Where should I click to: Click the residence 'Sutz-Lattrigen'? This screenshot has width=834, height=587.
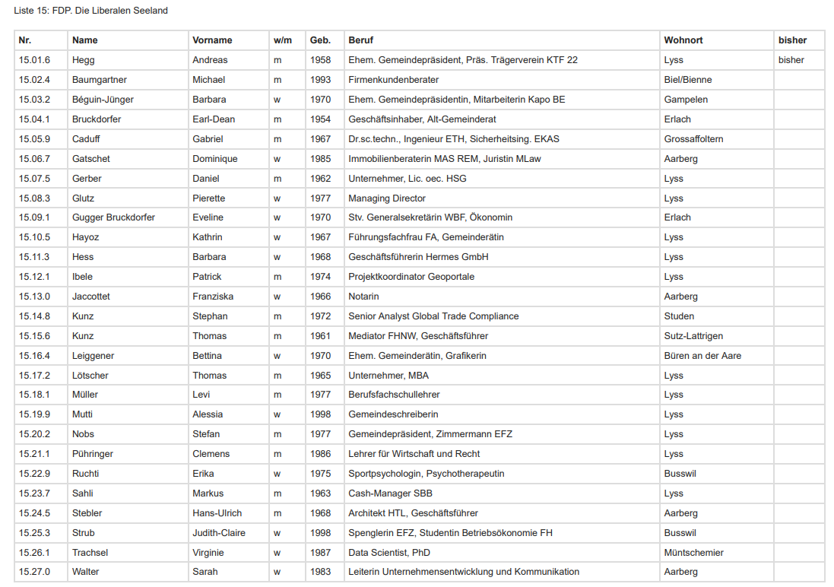tap(693, 336)
